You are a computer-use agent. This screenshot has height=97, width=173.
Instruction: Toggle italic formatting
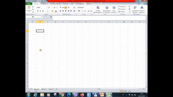[40, 11]
